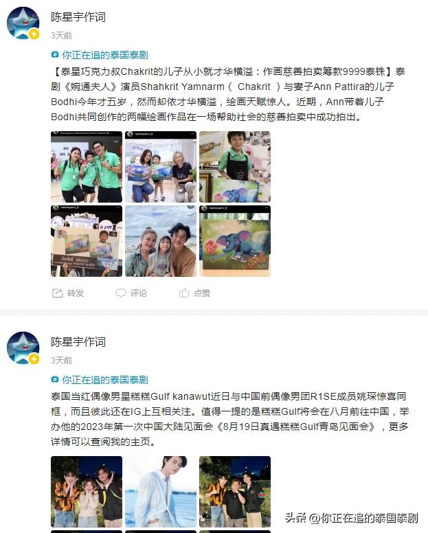Click the repost (转发) icon under first post
The height and width of the screenshot is (533, 428).
click(x=58, y=293)
